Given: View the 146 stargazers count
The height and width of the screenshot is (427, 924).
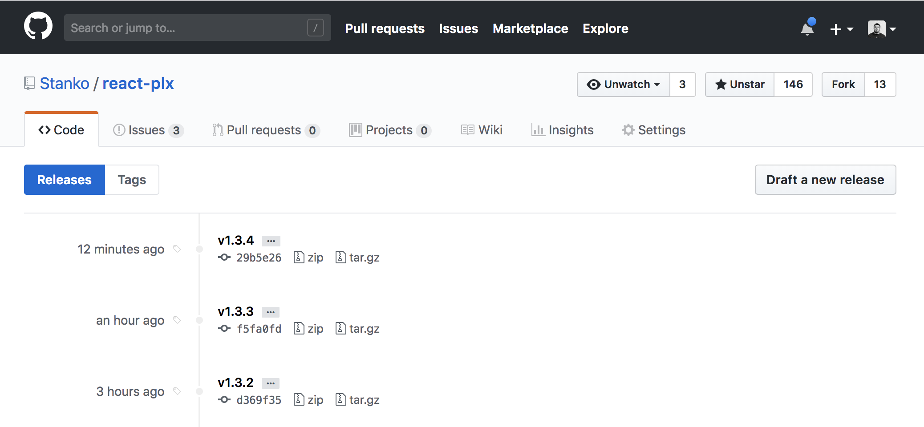Looking at the screenshot, I should click(793, 85).
